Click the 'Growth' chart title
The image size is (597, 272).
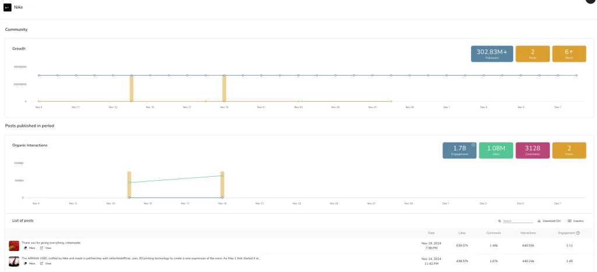click(x=19, y=49)
